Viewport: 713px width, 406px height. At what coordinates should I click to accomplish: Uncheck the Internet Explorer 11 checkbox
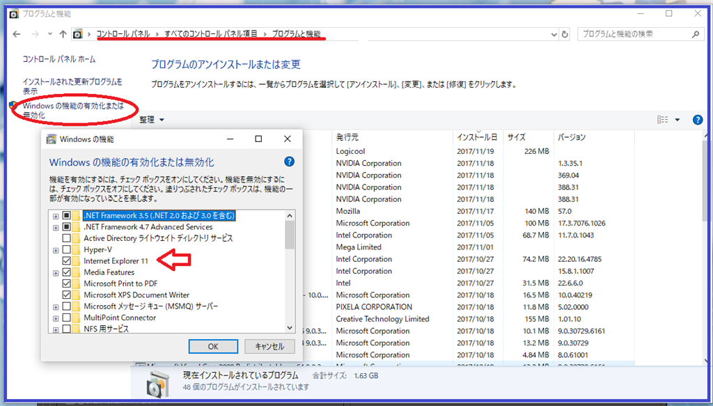point(66,261)
